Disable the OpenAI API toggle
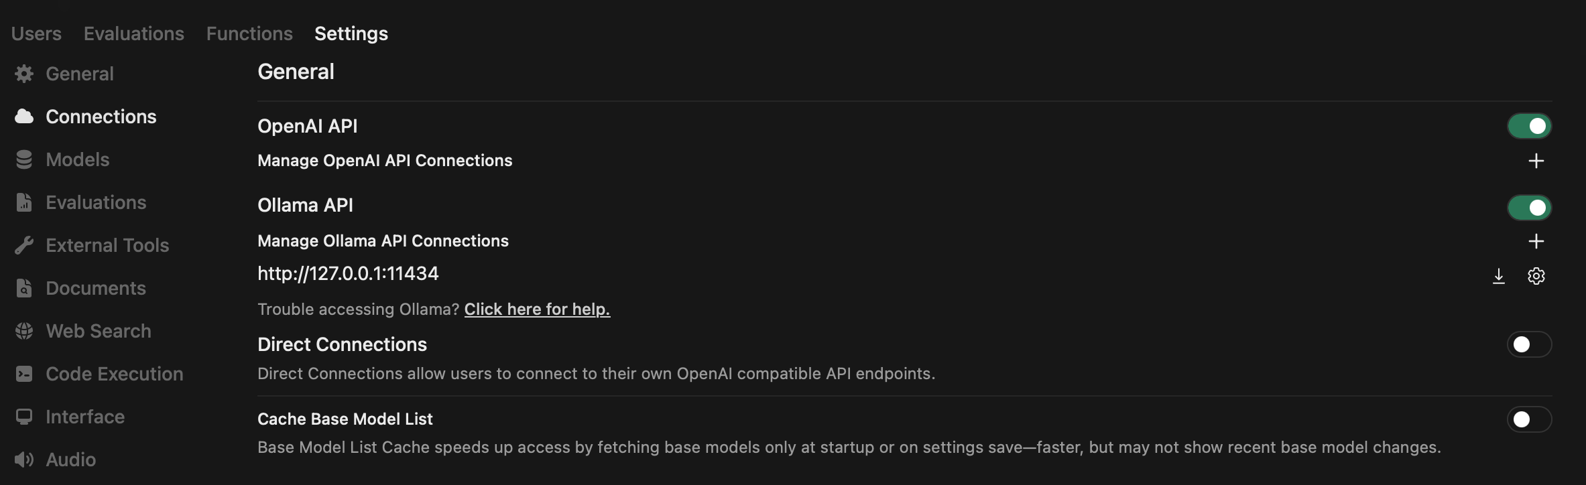This screenshot has width=1586, height=485. pyautogui.click(x=1528, y=125)
